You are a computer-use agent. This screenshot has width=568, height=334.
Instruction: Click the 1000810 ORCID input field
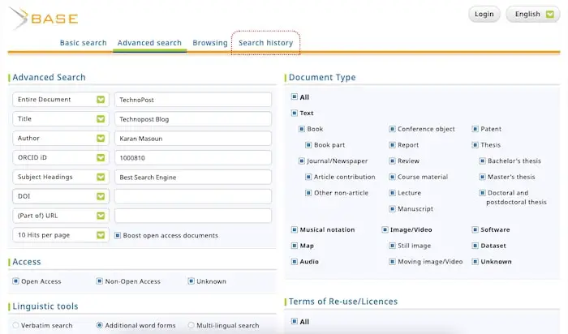click(x=193, y=158)
